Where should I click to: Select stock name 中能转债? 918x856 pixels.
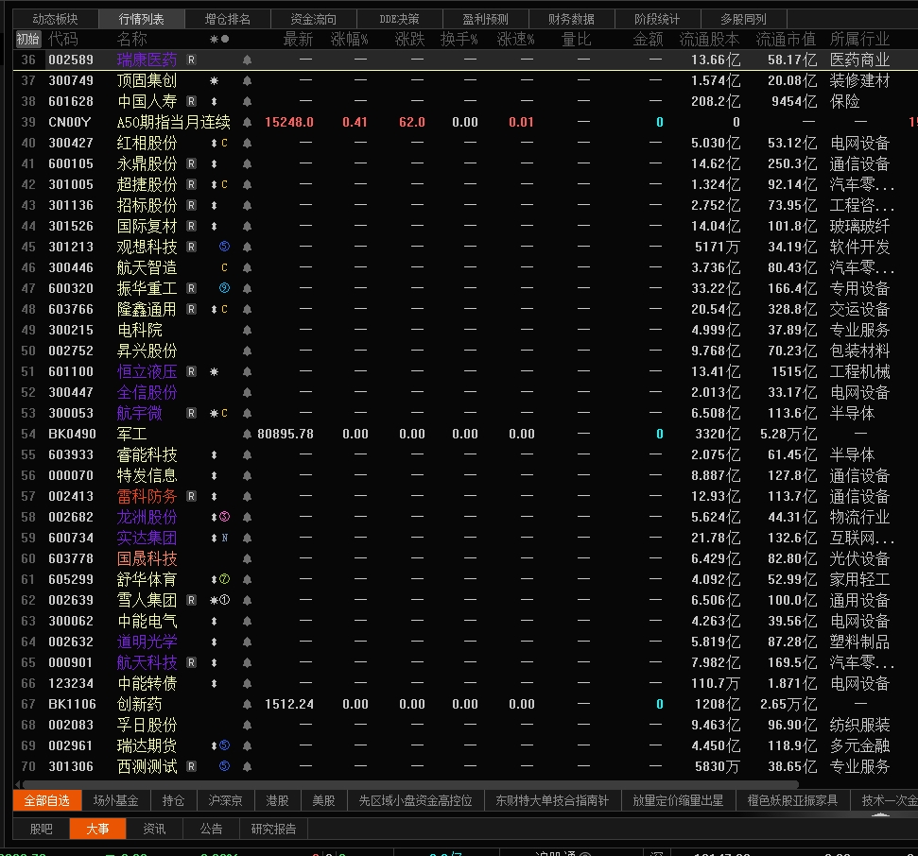click(147, 683)
